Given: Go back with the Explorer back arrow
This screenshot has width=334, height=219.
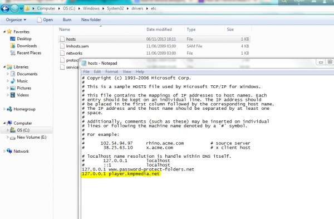Looking at the screenshot, I should click(5, 8).
